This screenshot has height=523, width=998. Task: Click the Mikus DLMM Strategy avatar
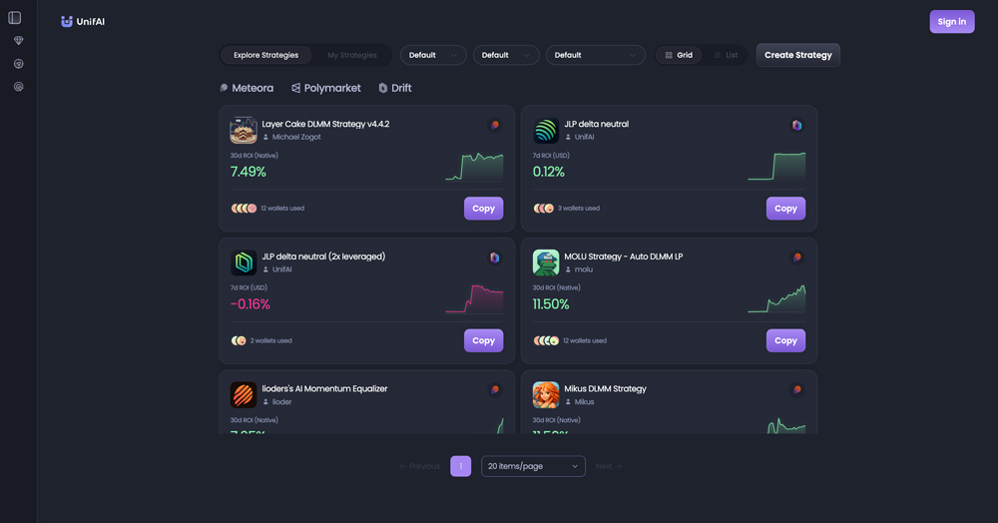click(x=546, y=395)
